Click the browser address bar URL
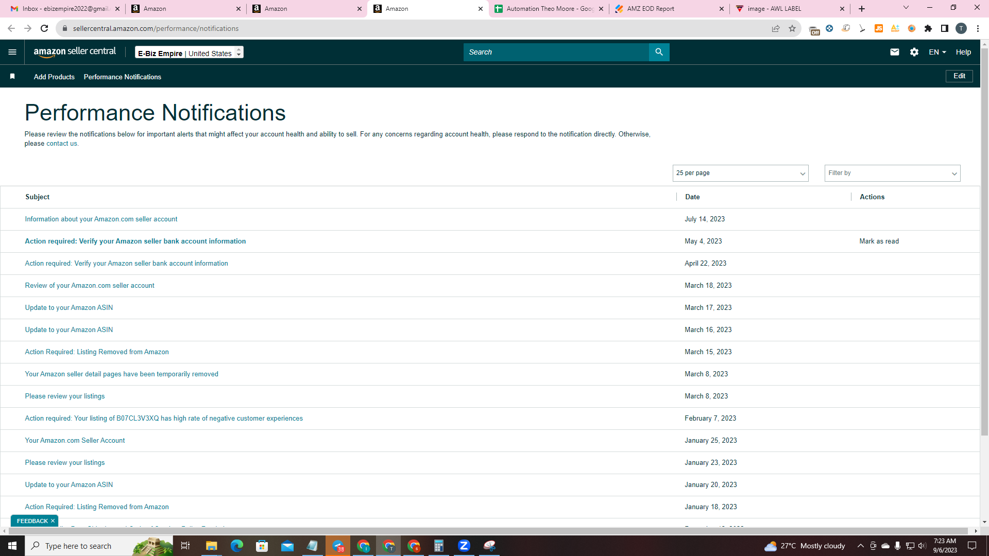989x556 pixels. pos(156,28)
